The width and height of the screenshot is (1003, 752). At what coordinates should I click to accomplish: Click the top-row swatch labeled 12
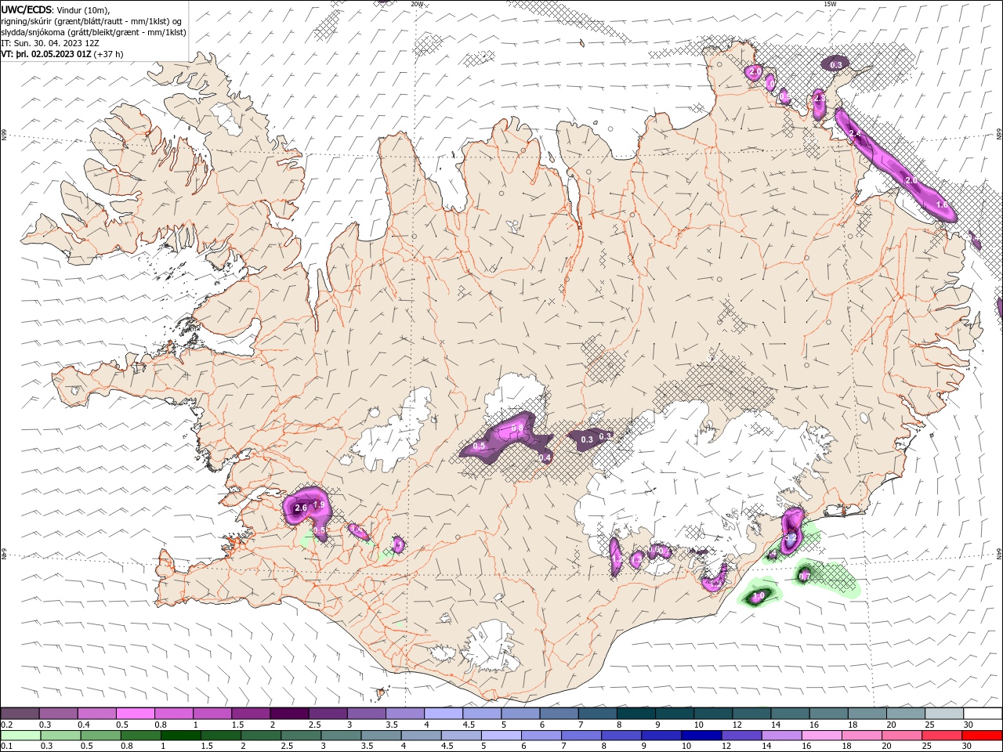click(751, 714)
